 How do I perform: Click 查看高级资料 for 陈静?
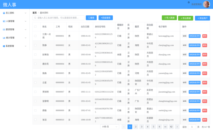click(x=195, y=45)
